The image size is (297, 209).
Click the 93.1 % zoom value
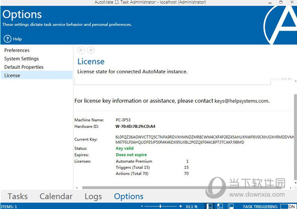click(x=191, y=207)
